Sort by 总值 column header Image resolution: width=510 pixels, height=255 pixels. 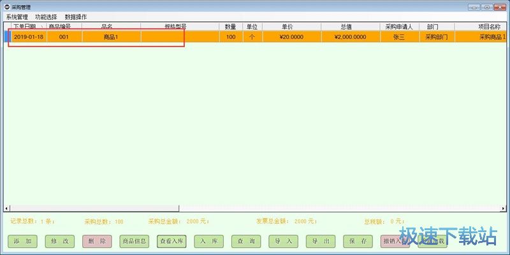tap(351, 27)
